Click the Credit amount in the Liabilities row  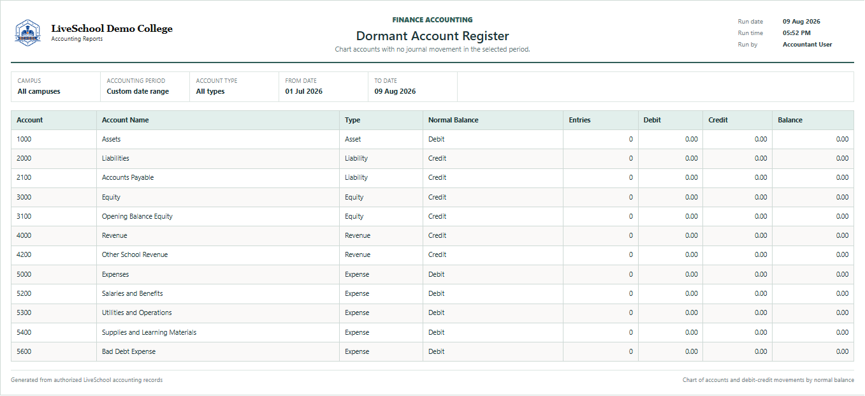760,158
